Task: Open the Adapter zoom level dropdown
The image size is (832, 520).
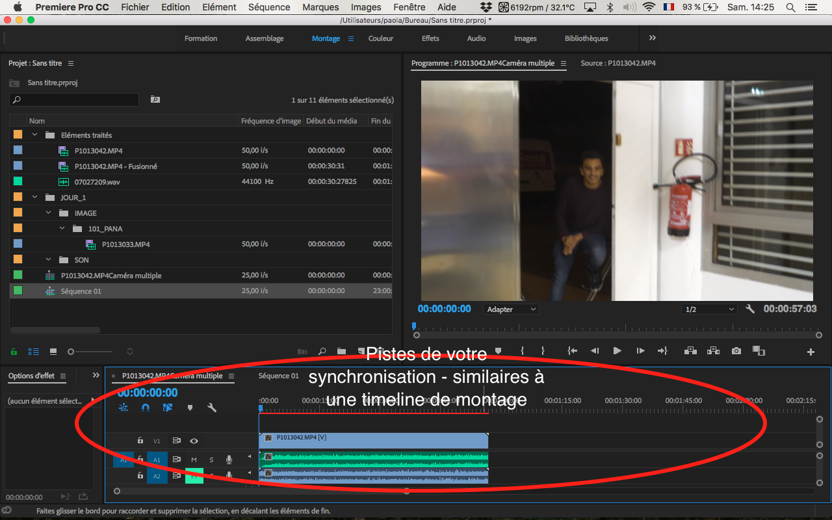Action: pos(511,309)
